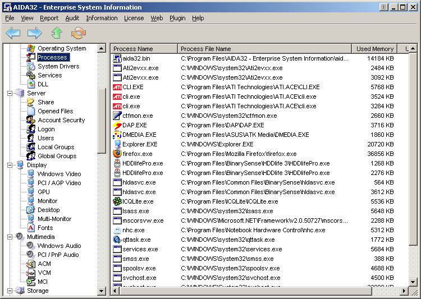Open the Web menu
Screen dimensions: 421x299
click(157, 18)
